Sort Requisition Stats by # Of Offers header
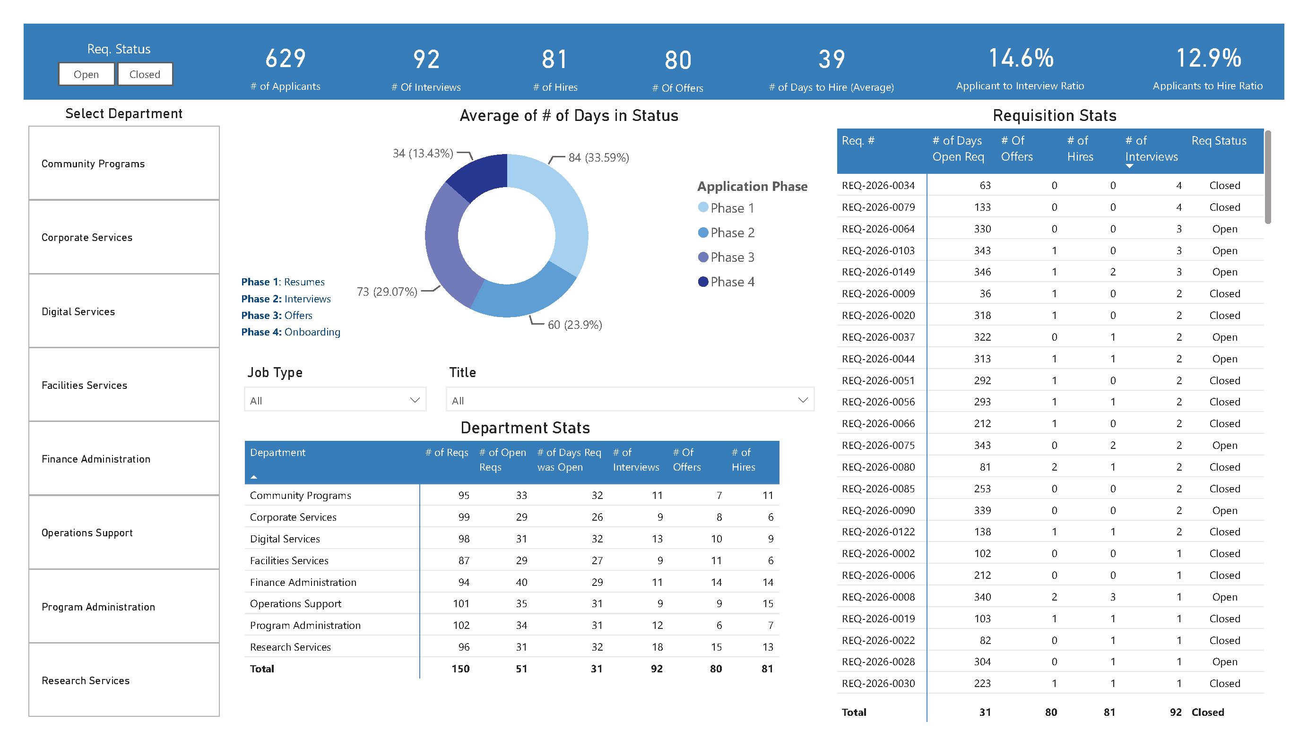1308x756 pixels. tap(1017, 148)
